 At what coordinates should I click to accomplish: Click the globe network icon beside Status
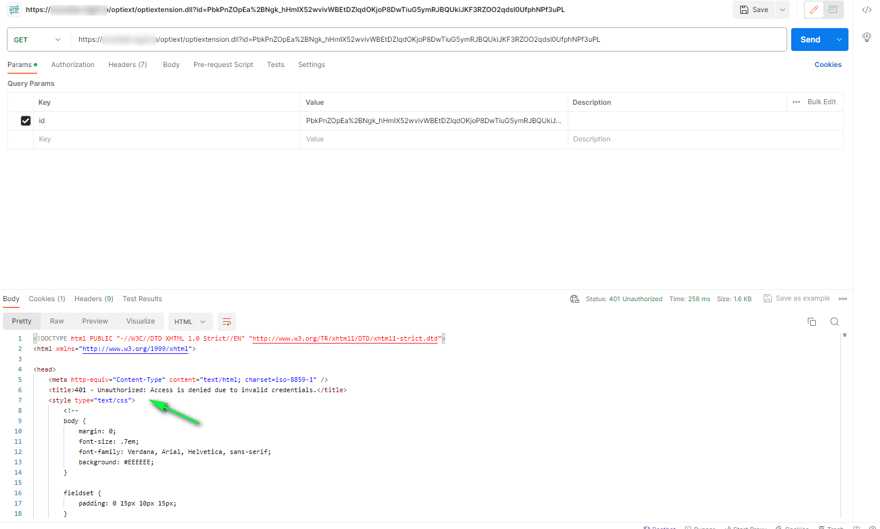[574, 299]
